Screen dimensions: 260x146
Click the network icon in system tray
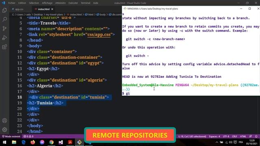(226, 142)
